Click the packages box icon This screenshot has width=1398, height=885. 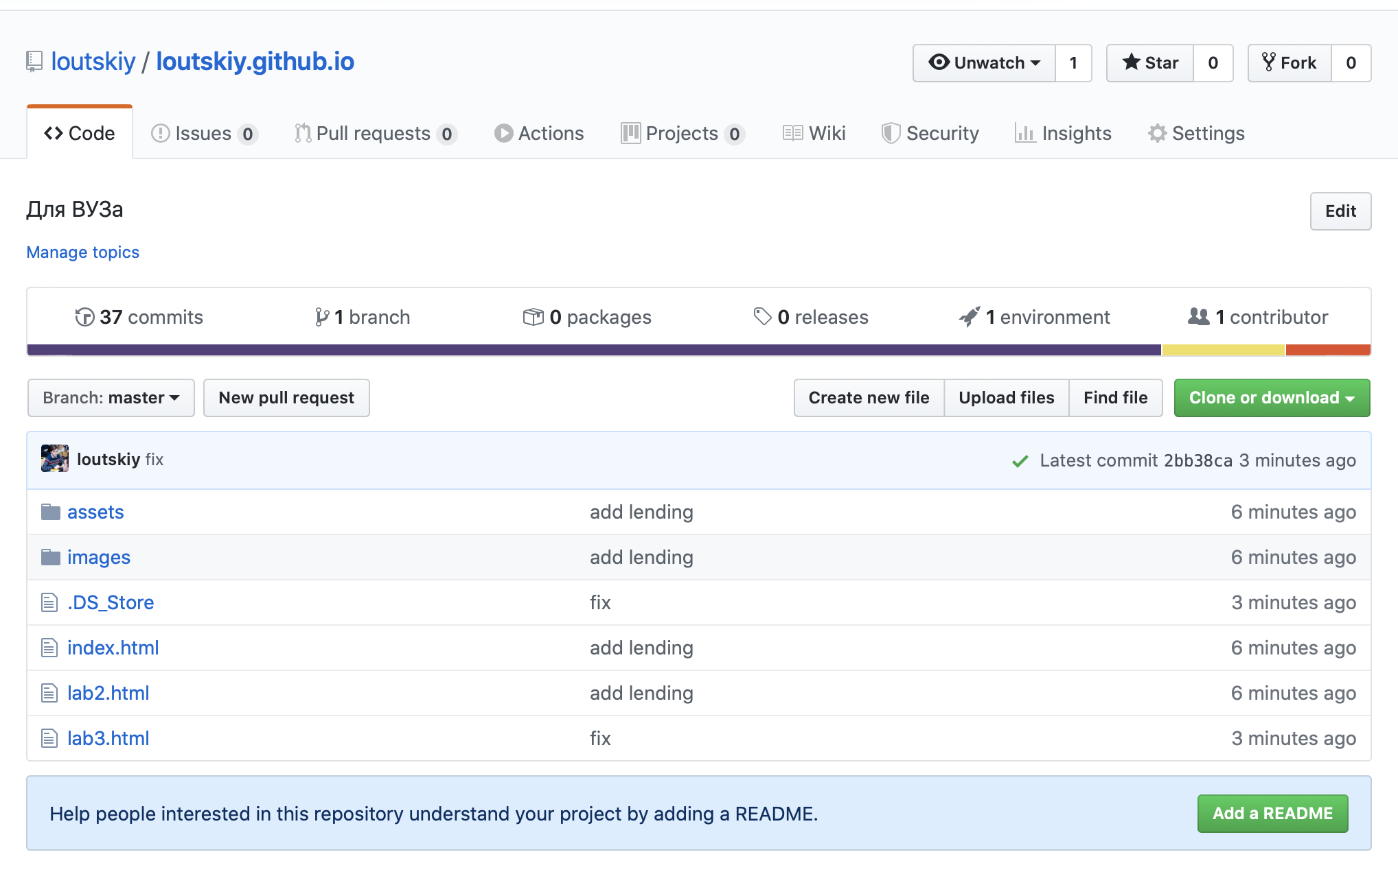click(x=533, y=317)
